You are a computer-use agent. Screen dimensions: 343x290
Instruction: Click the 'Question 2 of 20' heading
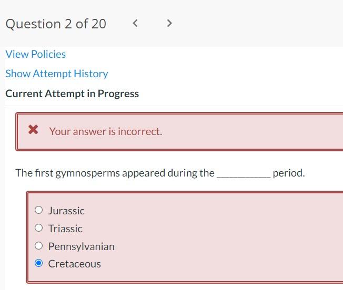56,24
